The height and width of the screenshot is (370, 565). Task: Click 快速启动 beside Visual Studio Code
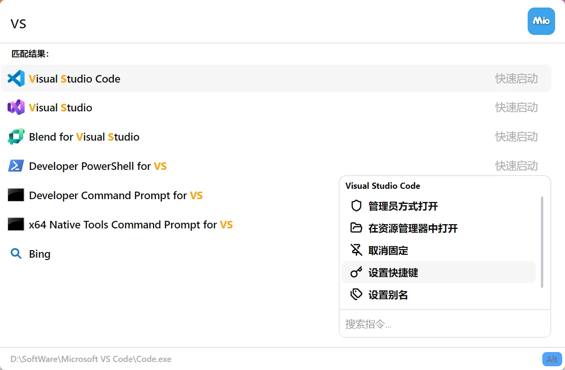(516, 78)
